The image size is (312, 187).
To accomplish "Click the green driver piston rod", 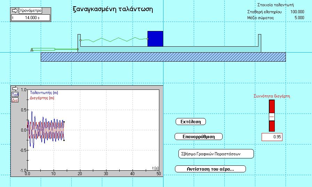I will click(55, 49).
